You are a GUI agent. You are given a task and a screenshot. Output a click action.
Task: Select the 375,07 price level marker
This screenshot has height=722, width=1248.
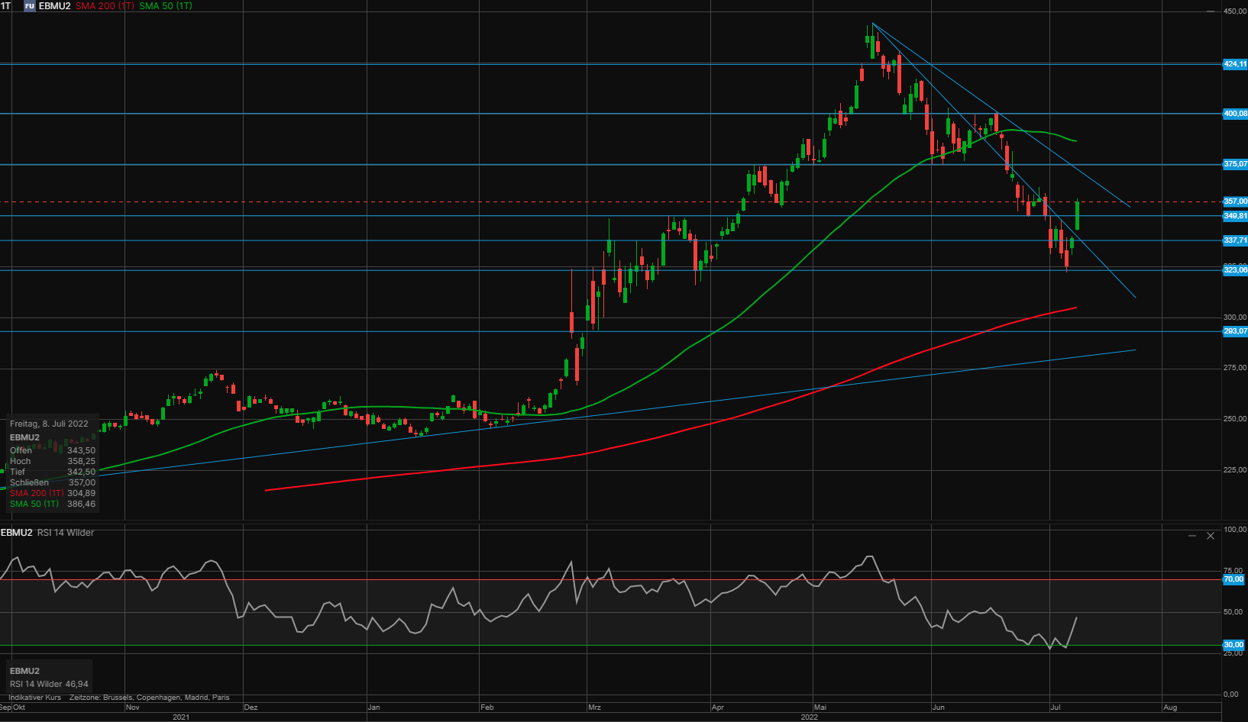[x=1234, y=164]
